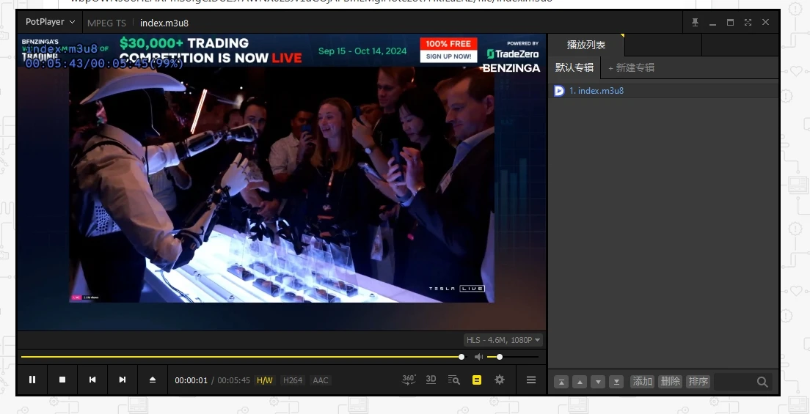
Task: Select the 默认专辑 album tab
Action: coord(574,67)
